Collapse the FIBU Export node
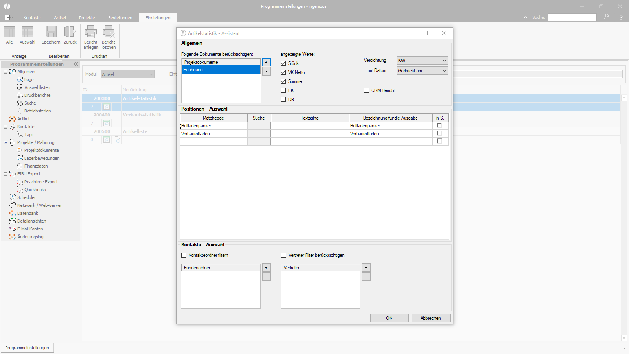This screenshot has width=629, height=354. point(6,174)
